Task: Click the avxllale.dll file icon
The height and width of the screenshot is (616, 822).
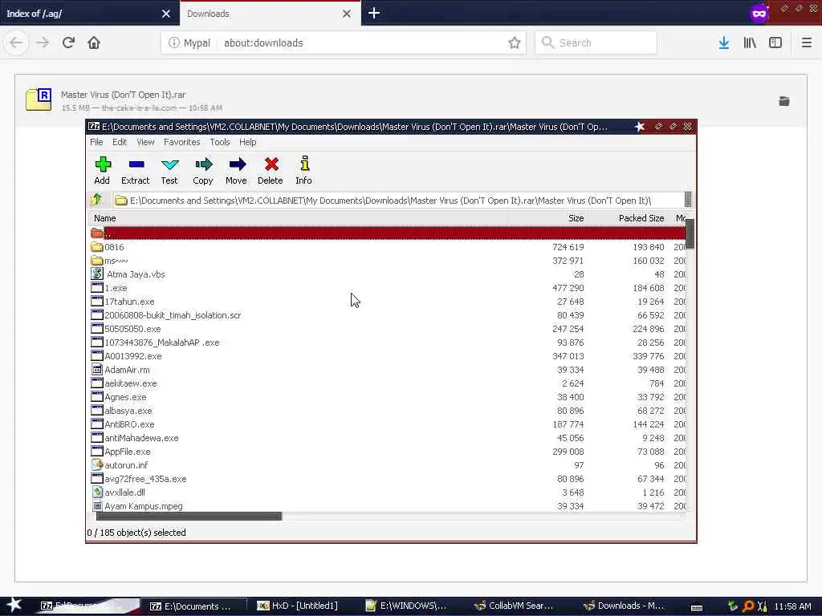Action: tap(97, 492)
